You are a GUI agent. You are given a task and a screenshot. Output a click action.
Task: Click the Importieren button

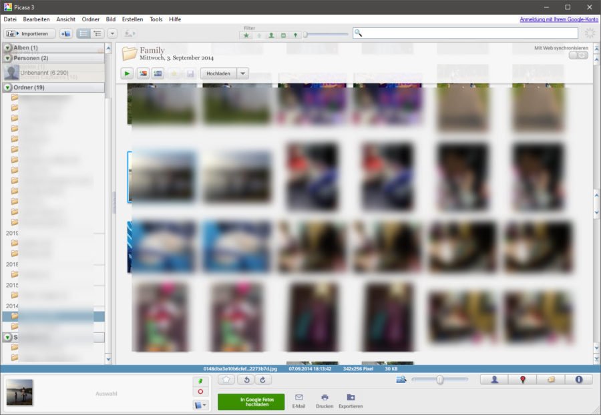pos(29,33)
